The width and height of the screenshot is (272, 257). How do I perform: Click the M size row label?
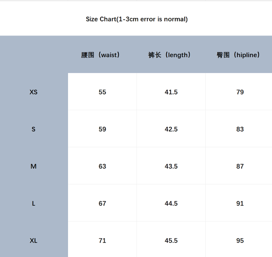point(33,166)
